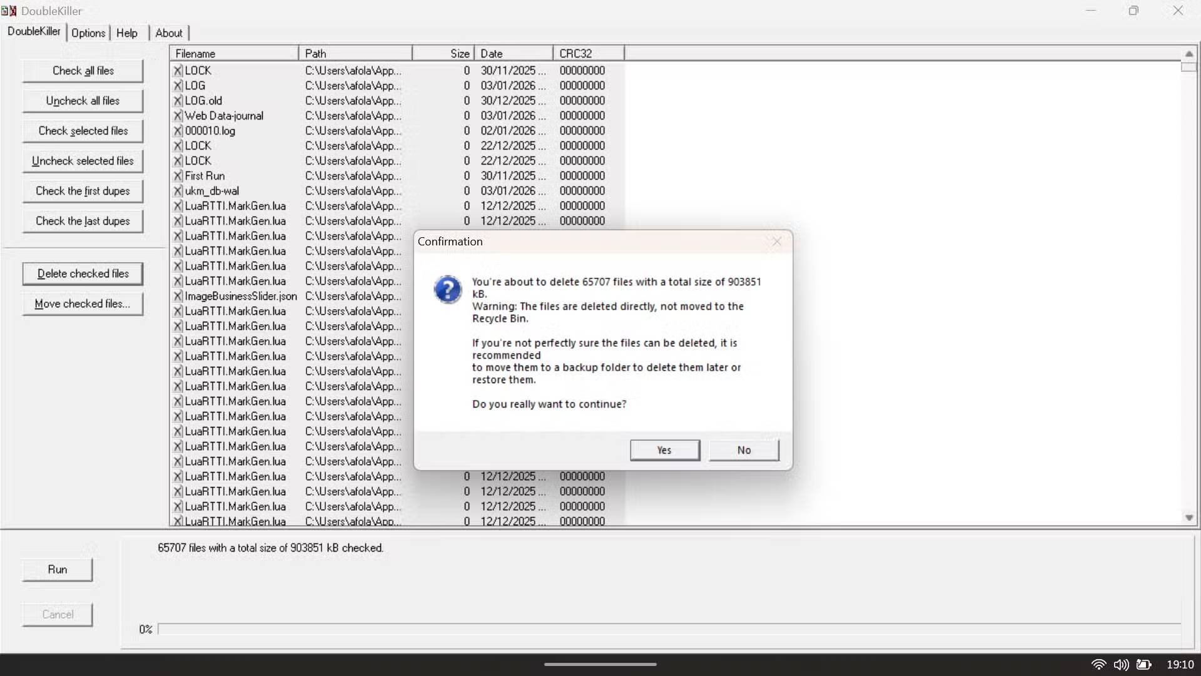Close the Confirmation dialog with X
The width and height of the screenshot is (1201, 676).
click(x=776, y=242)
